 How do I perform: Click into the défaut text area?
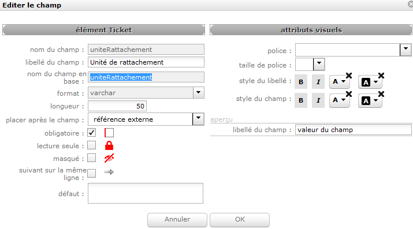(146, 193)
